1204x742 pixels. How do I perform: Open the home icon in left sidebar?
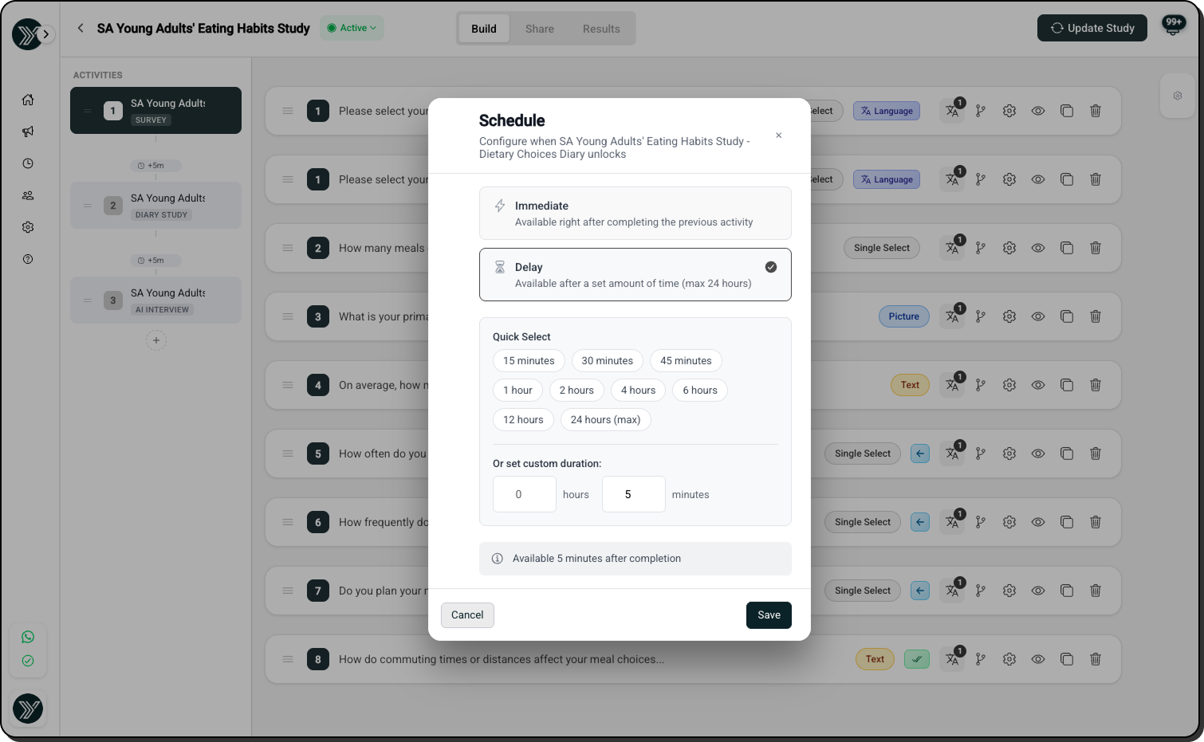28,100
